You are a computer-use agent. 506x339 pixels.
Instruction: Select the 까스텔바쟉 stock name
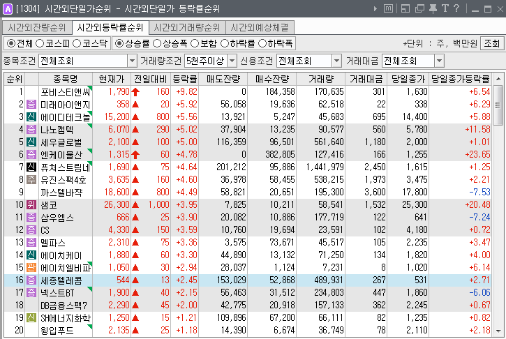point(61,193)
